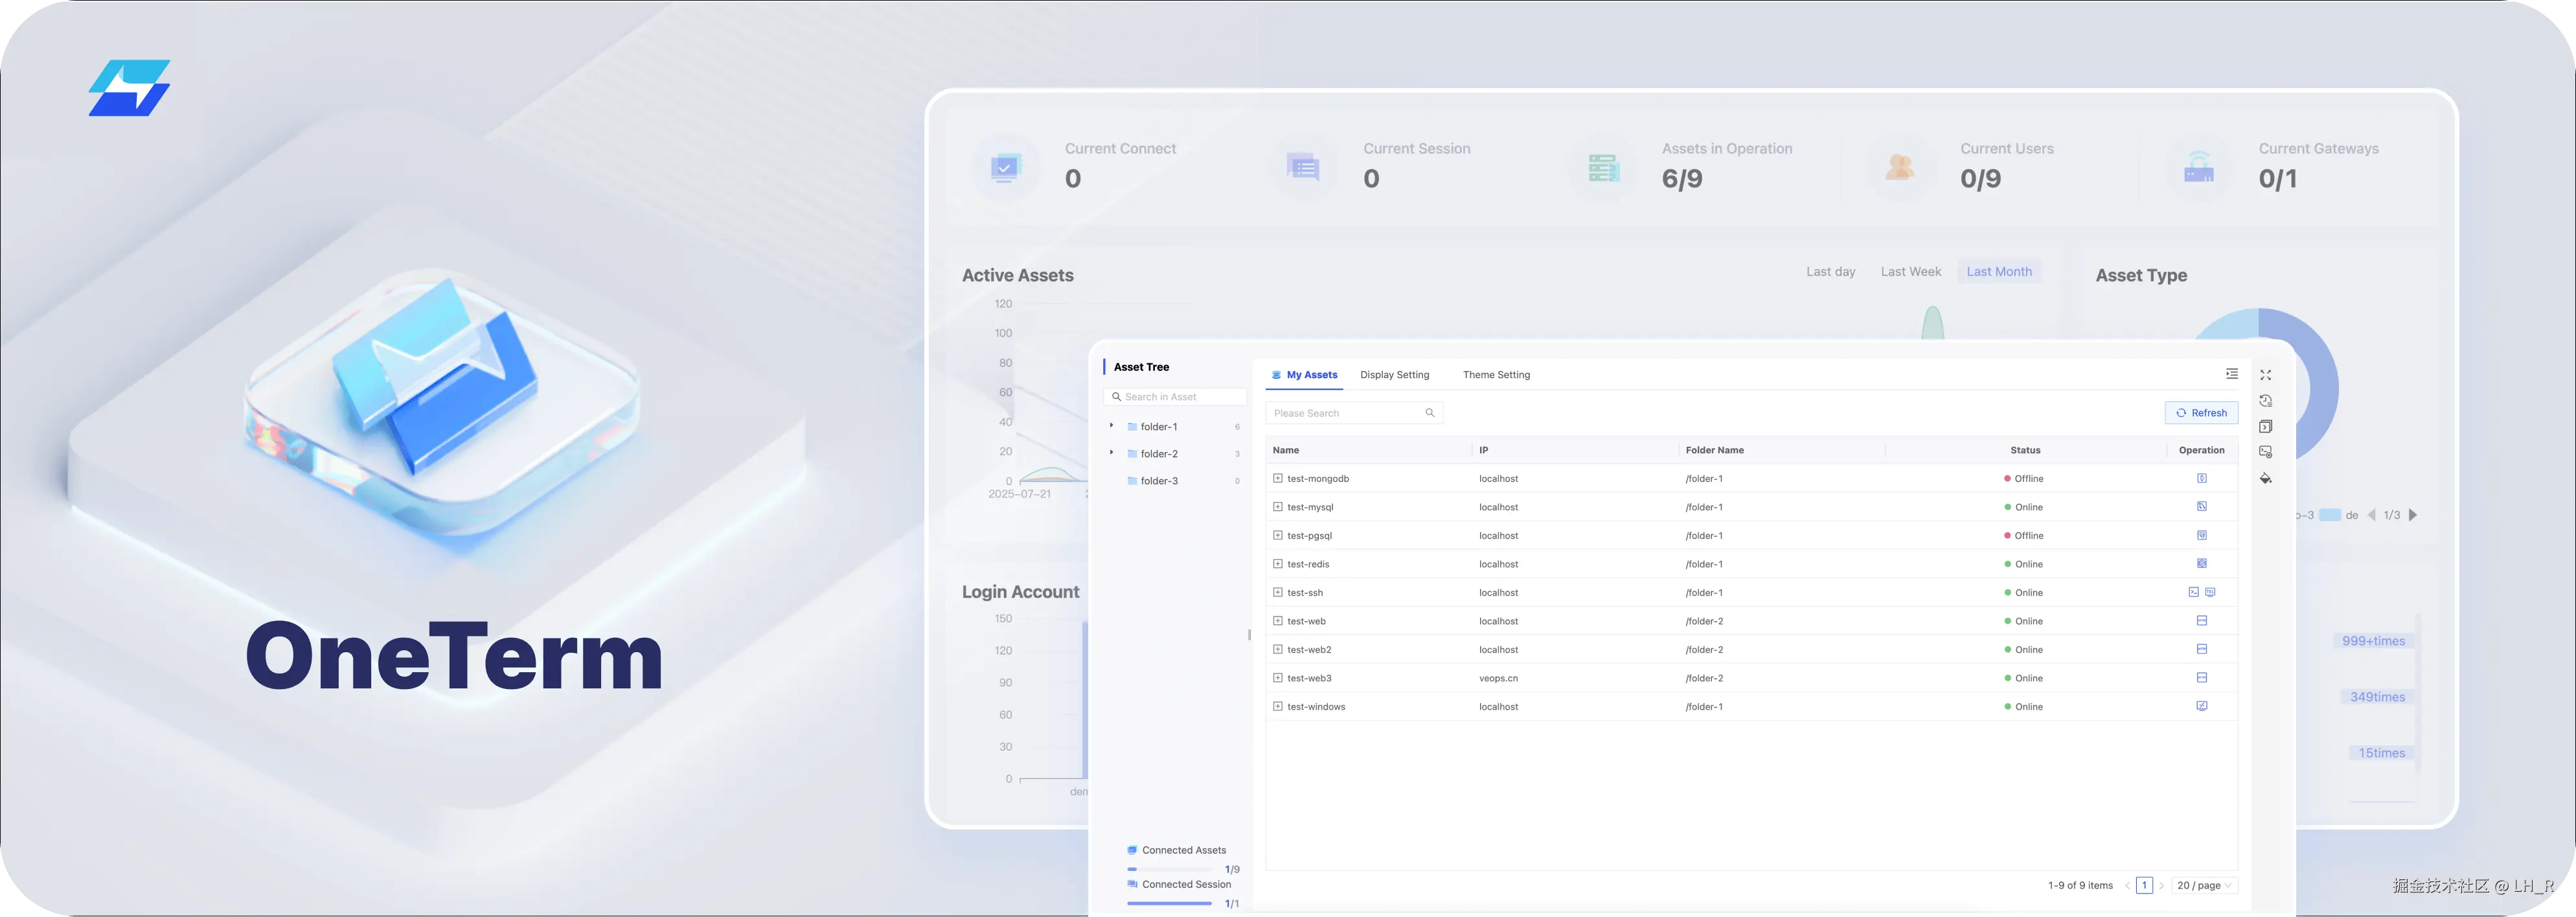Expand the test-windows table row
Screen dimensions: 2576x917
[x=1277, y=706]
